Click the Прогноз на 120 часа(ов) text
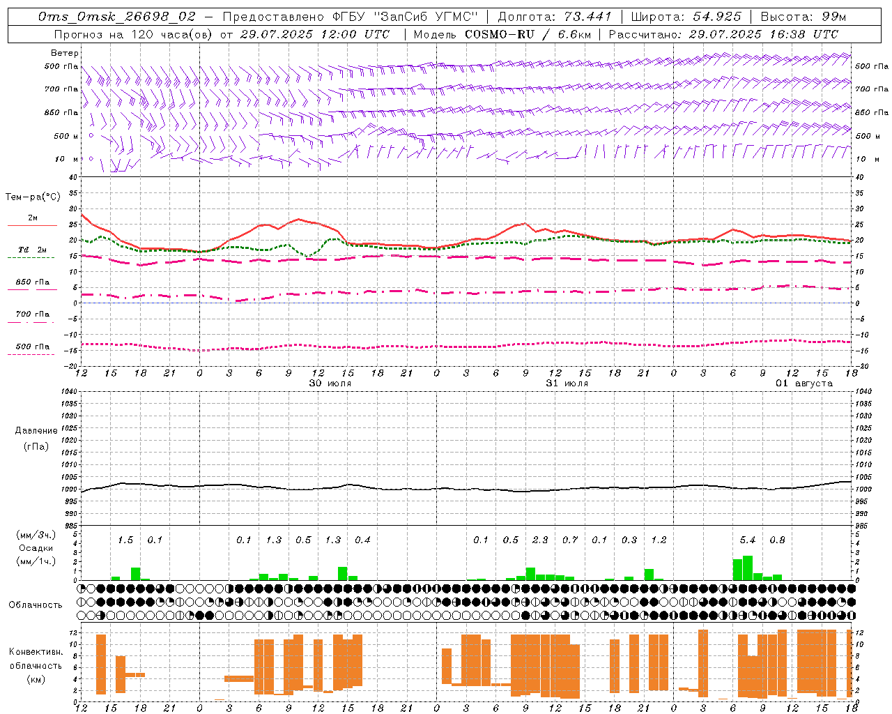892x714 pixels. click(x=134, y=34)
